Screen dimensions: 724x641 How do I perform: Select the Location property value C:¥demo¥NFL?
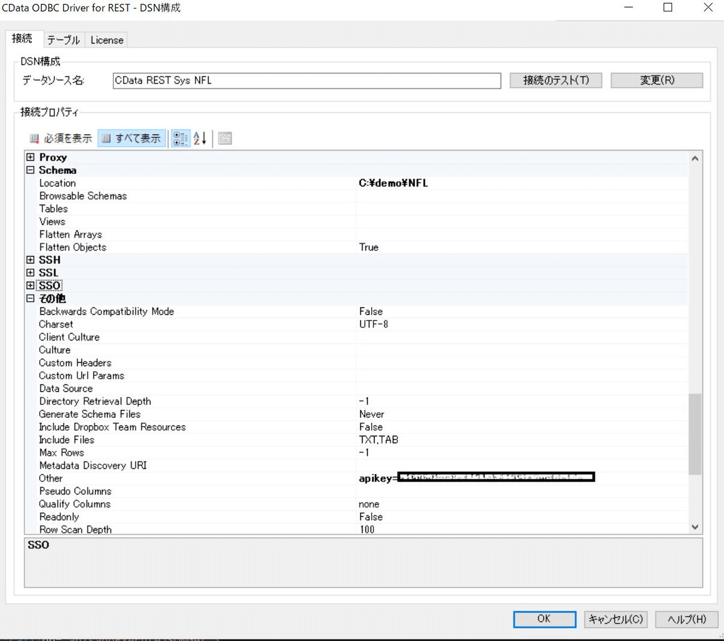[x=393, y=183]
